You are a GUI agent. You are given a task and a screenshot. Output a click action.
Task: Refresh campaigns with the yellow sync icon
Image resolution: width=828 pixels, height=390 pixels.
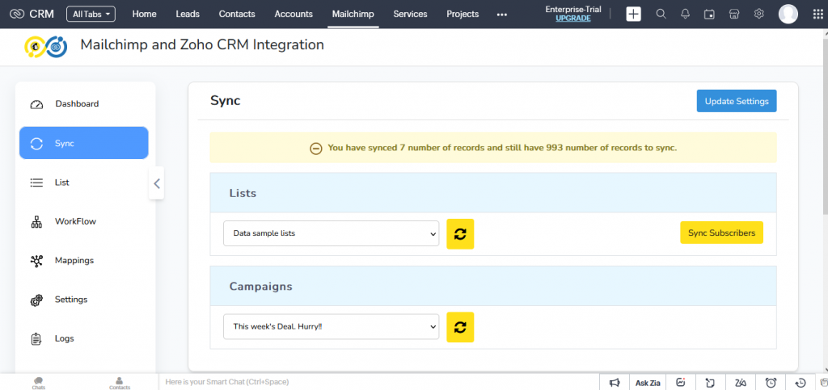click(460, 327)
